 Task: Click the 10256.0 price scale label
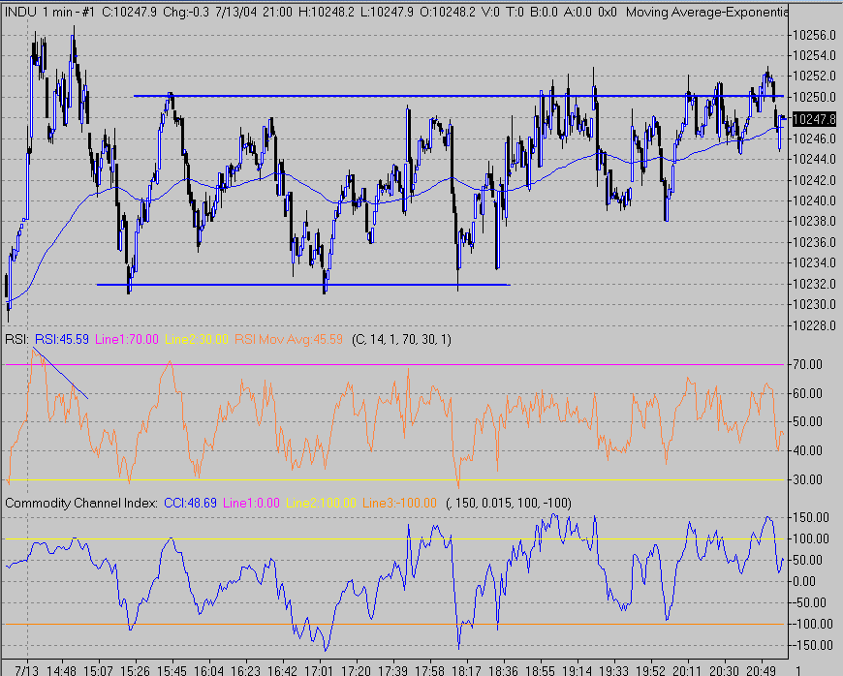[x=813, y=35]
